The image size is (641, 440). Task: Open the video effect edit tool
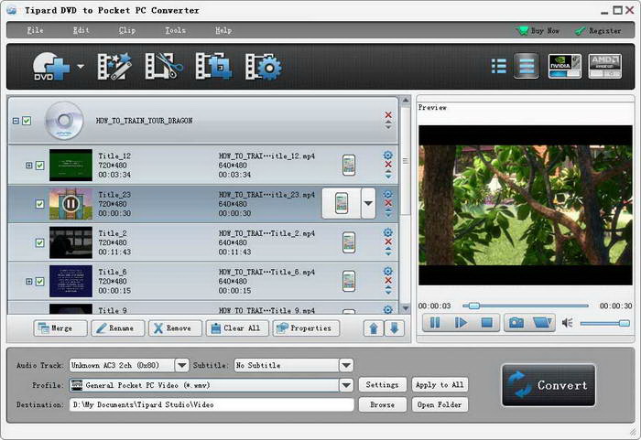tap(115, 67)
